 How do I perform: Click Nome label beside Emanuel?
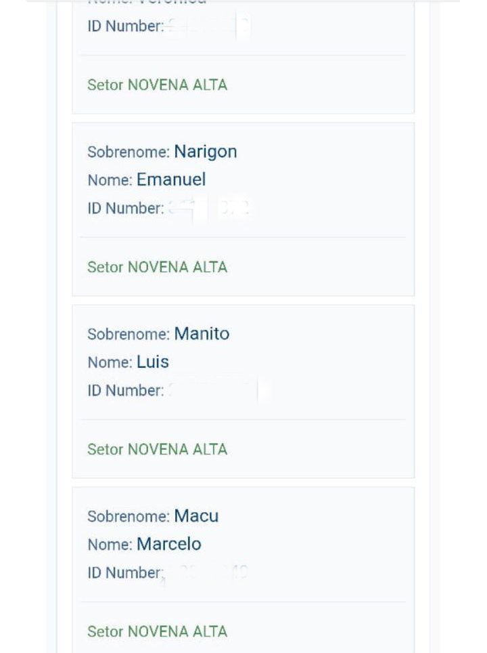110,180
